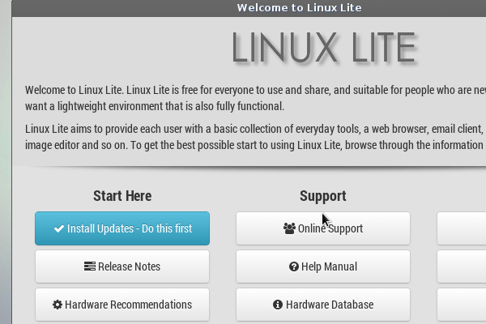
Task: Open the Hardware Database
Action: coord(323,305)
